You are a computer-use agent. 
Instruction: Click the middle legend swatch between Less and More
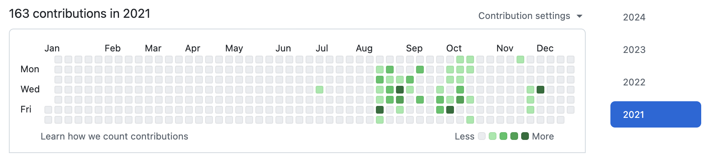(503, 136)
